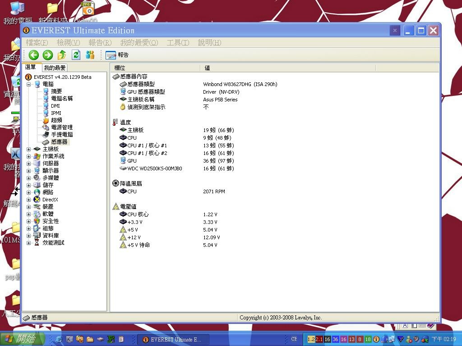Collapse the 電腦 tree node
Screen dimensions: 462x346
pyautogui.click(x=28, y=84)
